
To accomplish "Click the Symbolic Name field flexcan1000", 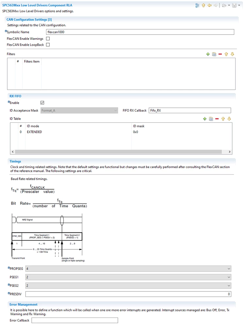I will [140, 32].
